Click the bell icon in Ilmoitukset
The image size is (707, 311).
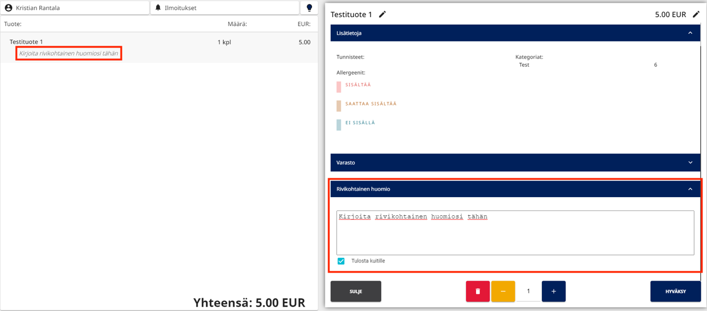point(159,8)
